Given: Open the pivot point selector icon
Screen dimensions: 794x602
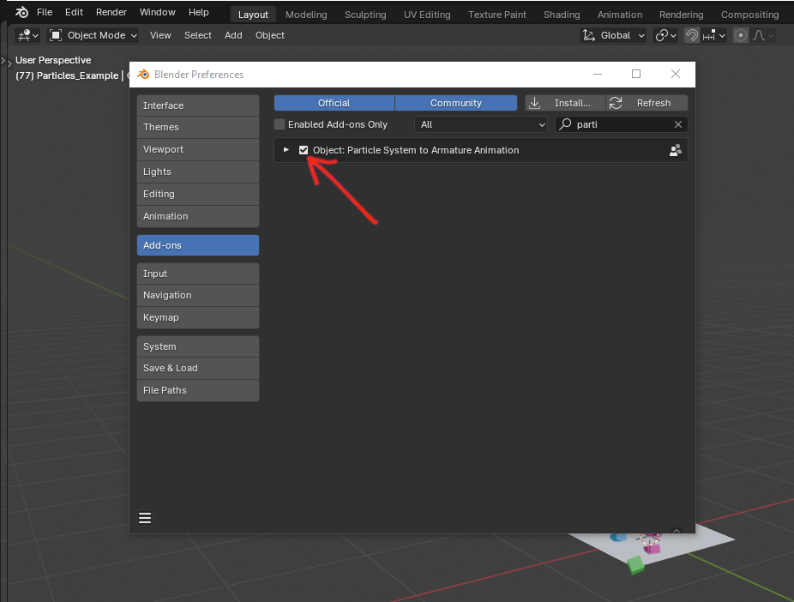Looking at the screenshot, I should point(665,35).
